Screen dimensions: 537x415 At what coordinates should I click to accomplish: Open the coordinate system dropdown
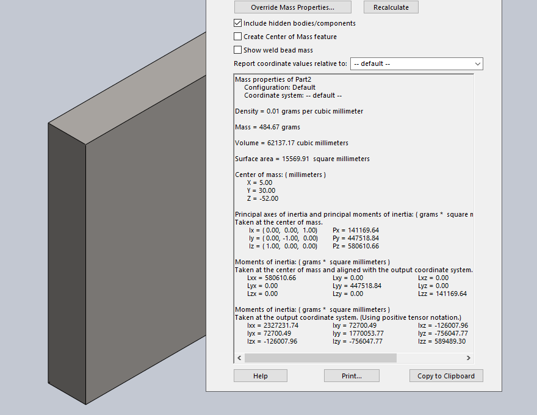point(416,63)
